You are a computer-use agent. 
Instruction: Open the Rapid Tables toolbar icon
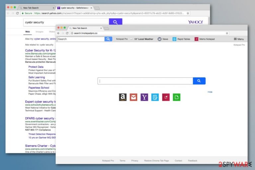181,39
